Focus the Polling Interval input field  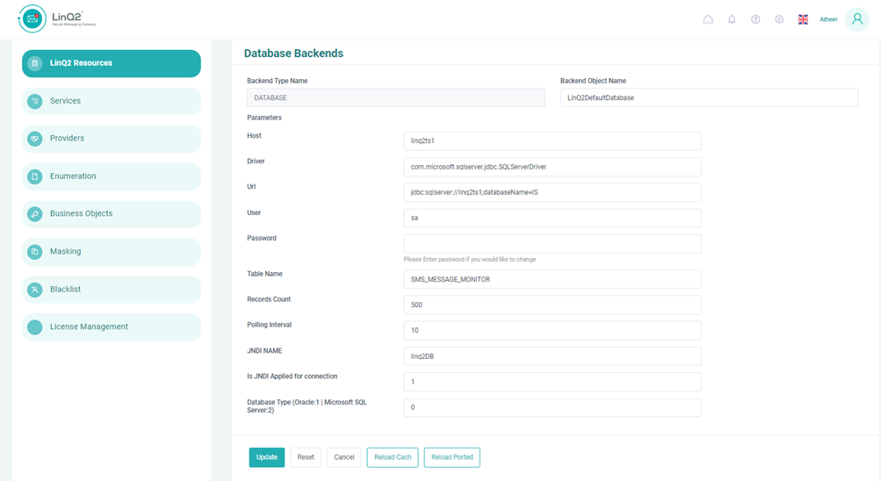[x=552, y=331]
